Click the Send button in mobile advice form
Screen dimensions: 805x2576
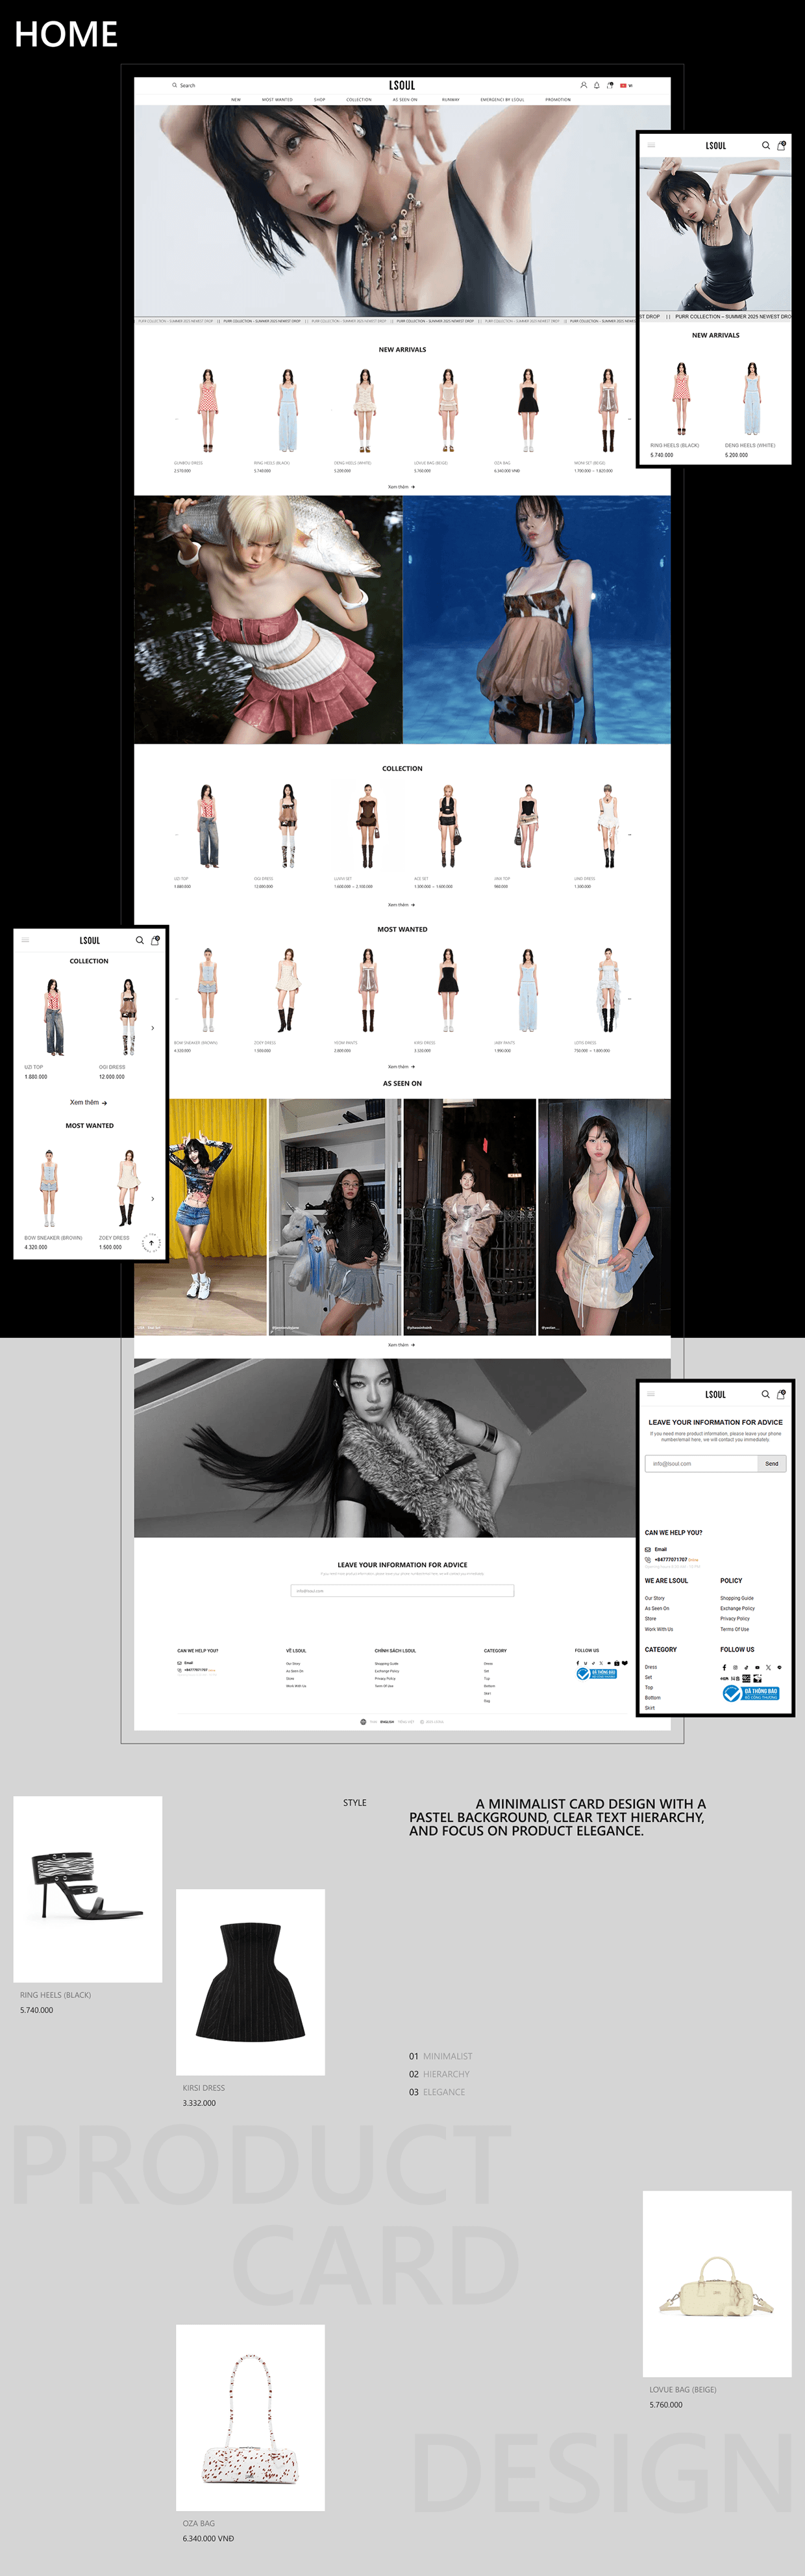point(772,1463)
